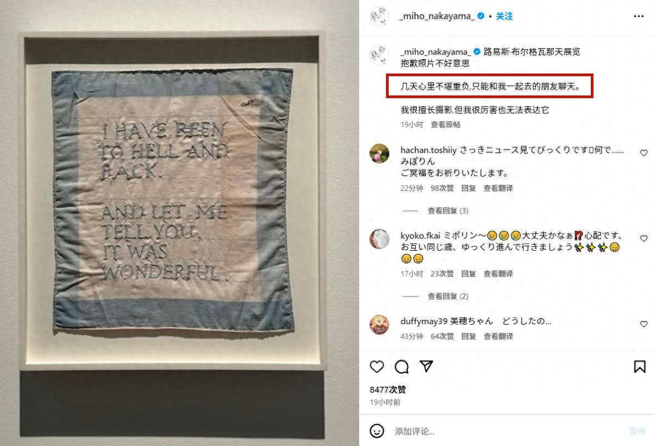Open emoji picker in comment box
This screenshot has width=655, height=446.
click(377, 431)
